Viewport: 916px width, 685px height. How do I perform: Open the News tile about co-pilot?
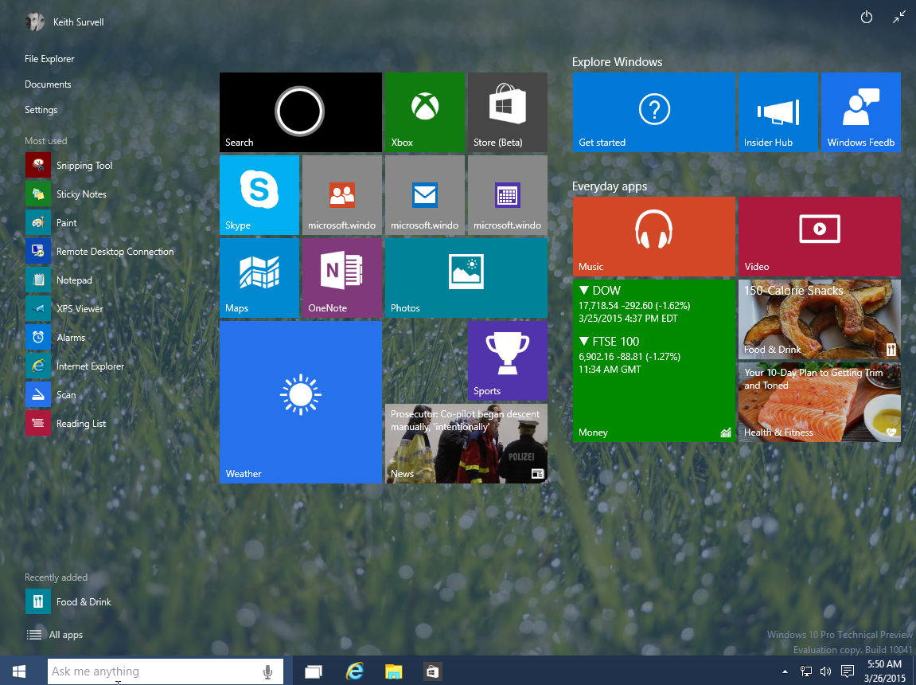(x=466, y=444)
